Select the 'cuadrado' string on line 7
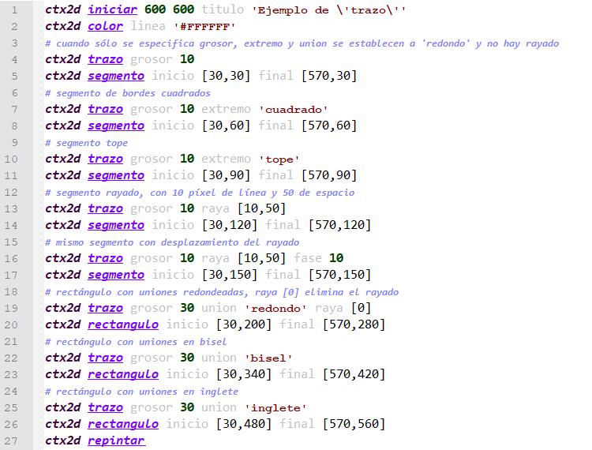592x450 pixels. [294, 110]
